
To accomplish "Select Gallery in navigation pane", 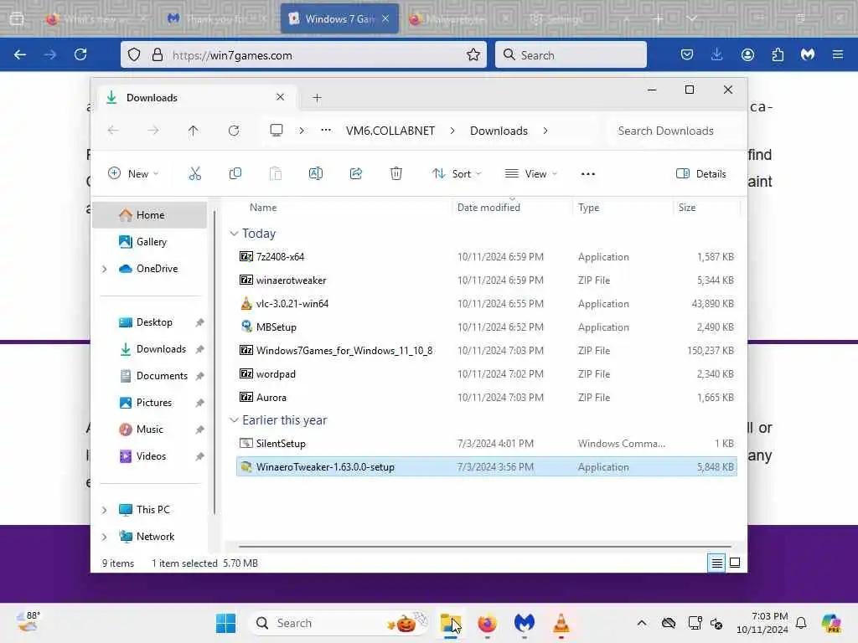I will coord(151,242).
